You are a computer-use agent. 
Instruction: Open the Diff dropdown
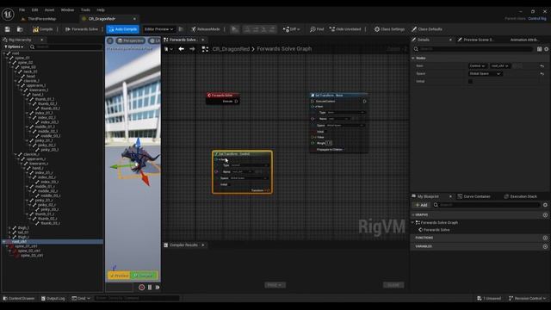[291, 29]
